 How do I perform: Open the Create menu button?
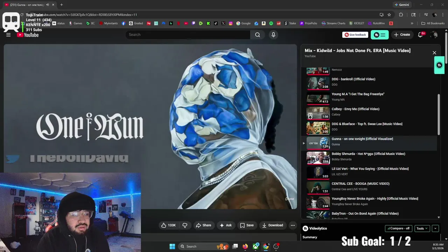402,35
